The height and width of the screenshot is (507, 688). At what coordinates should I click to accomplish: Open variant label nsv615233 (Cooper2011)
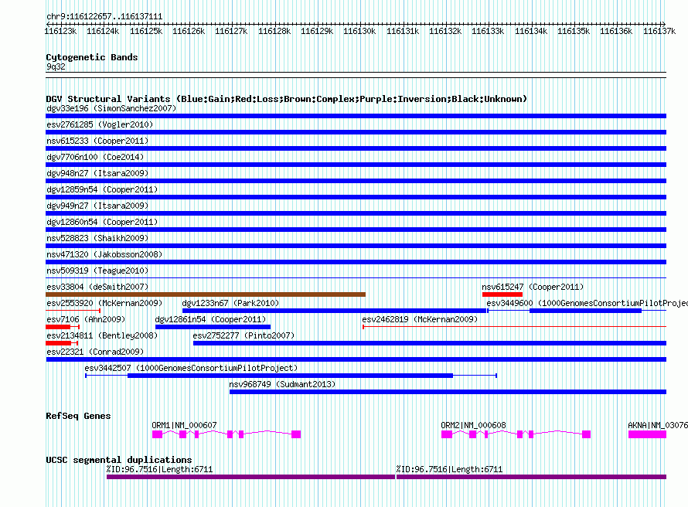(97, 141)
